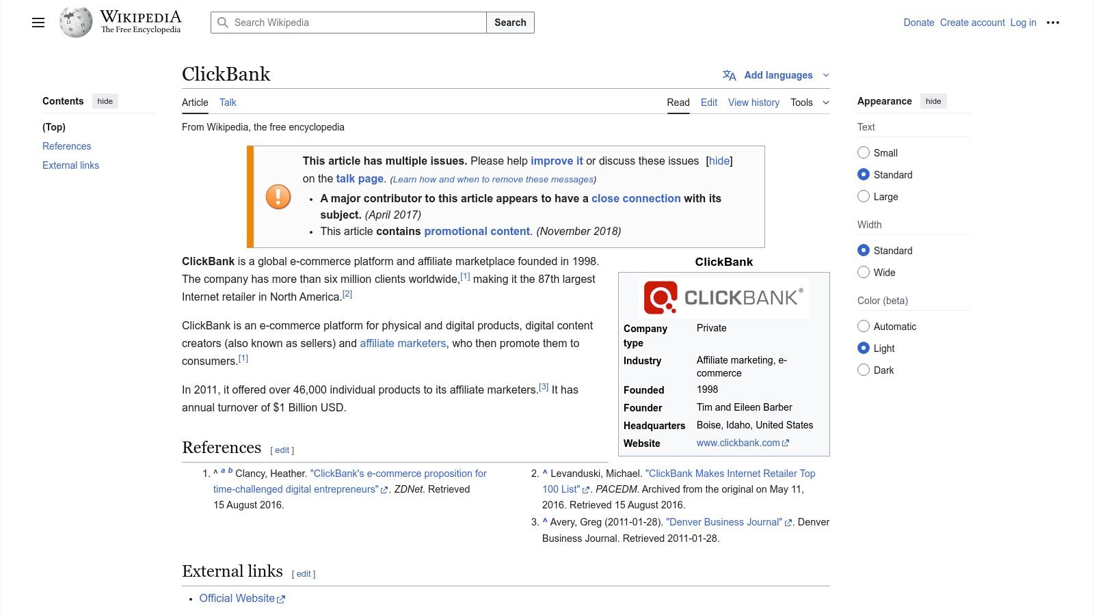The height and width of the screenshot is (615, 1094).
Task: Click the search magnifier icon
Action: [223, 23]
